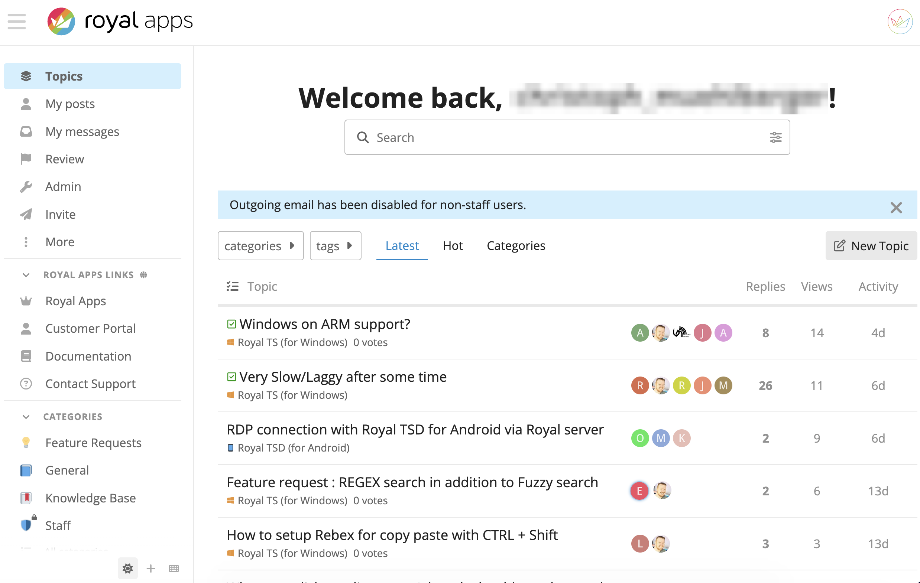This screenshot has height=583, width=920.
Task: Open advanced search filter options icon
Action: 775,137
